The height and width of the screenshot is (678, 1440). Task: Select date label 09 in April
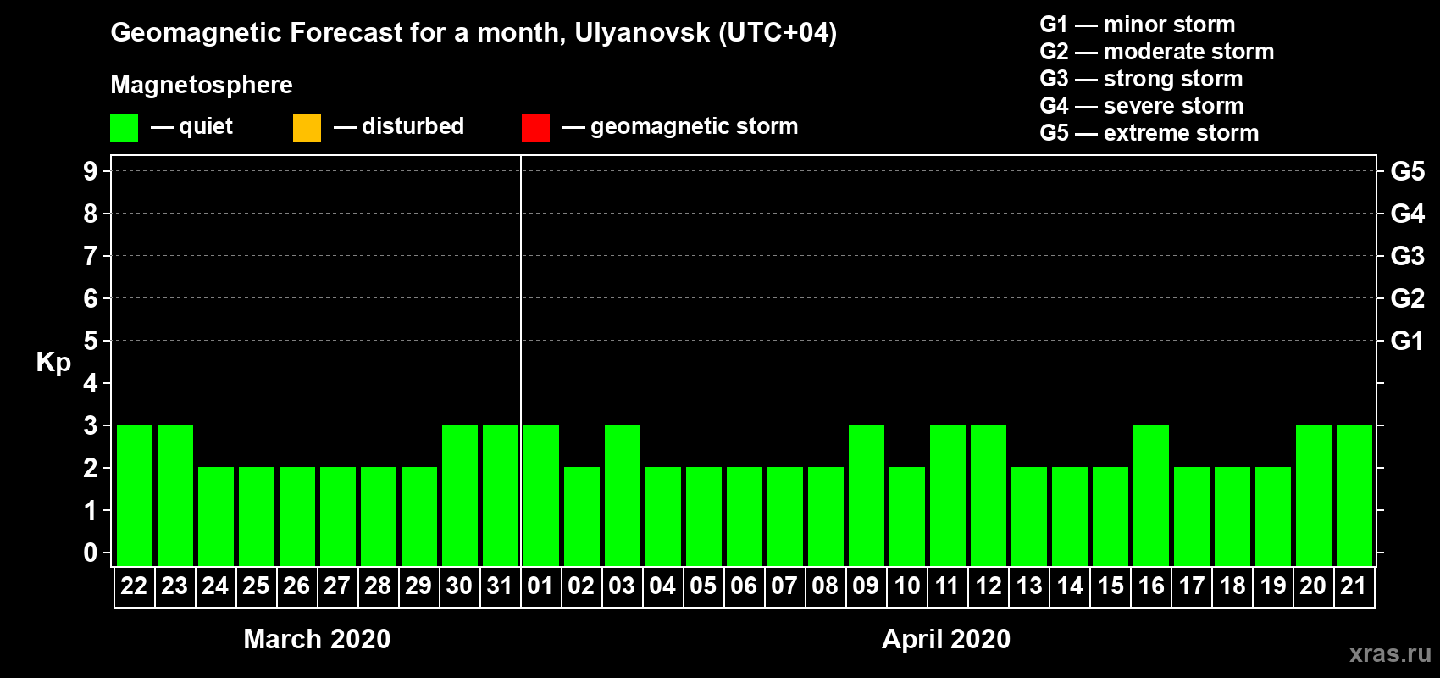click(x=866, y=586)
